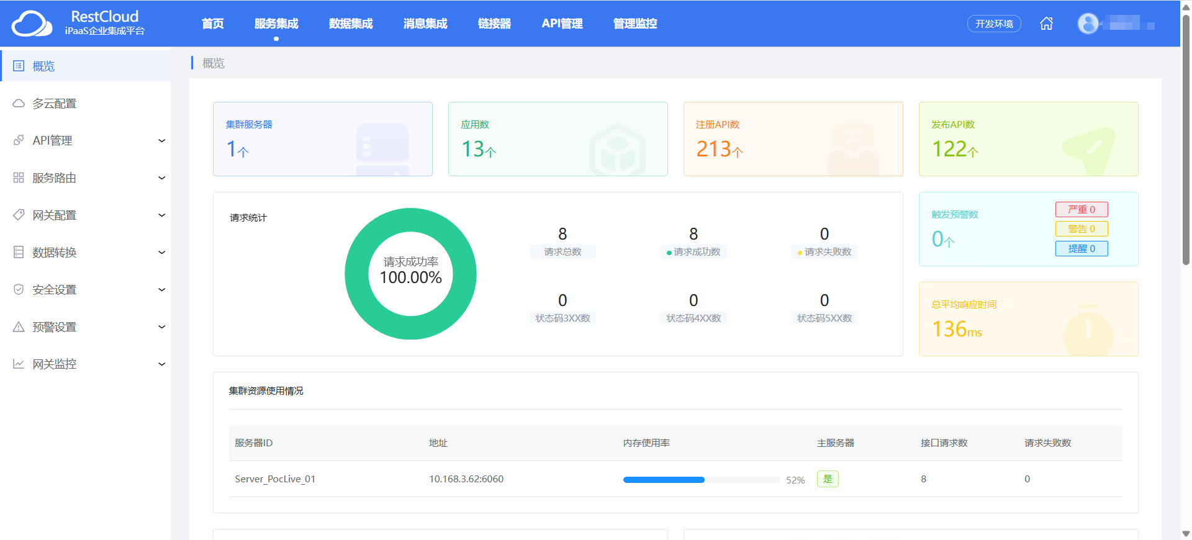Click the 多云配置 cloud icon
The image size is (1192, 540).
tap(19, 103)
